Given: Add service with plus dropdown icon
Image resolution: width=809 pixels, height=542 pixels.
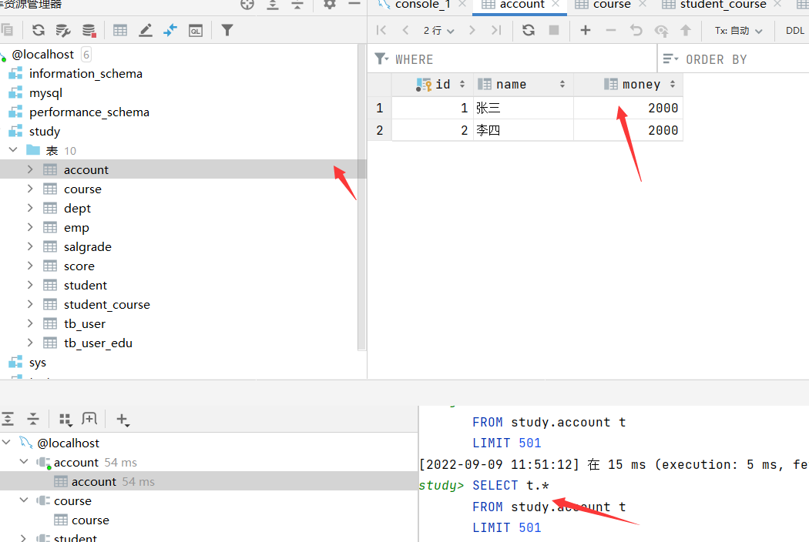Looking at the screenshot, I should pos(123,420).
